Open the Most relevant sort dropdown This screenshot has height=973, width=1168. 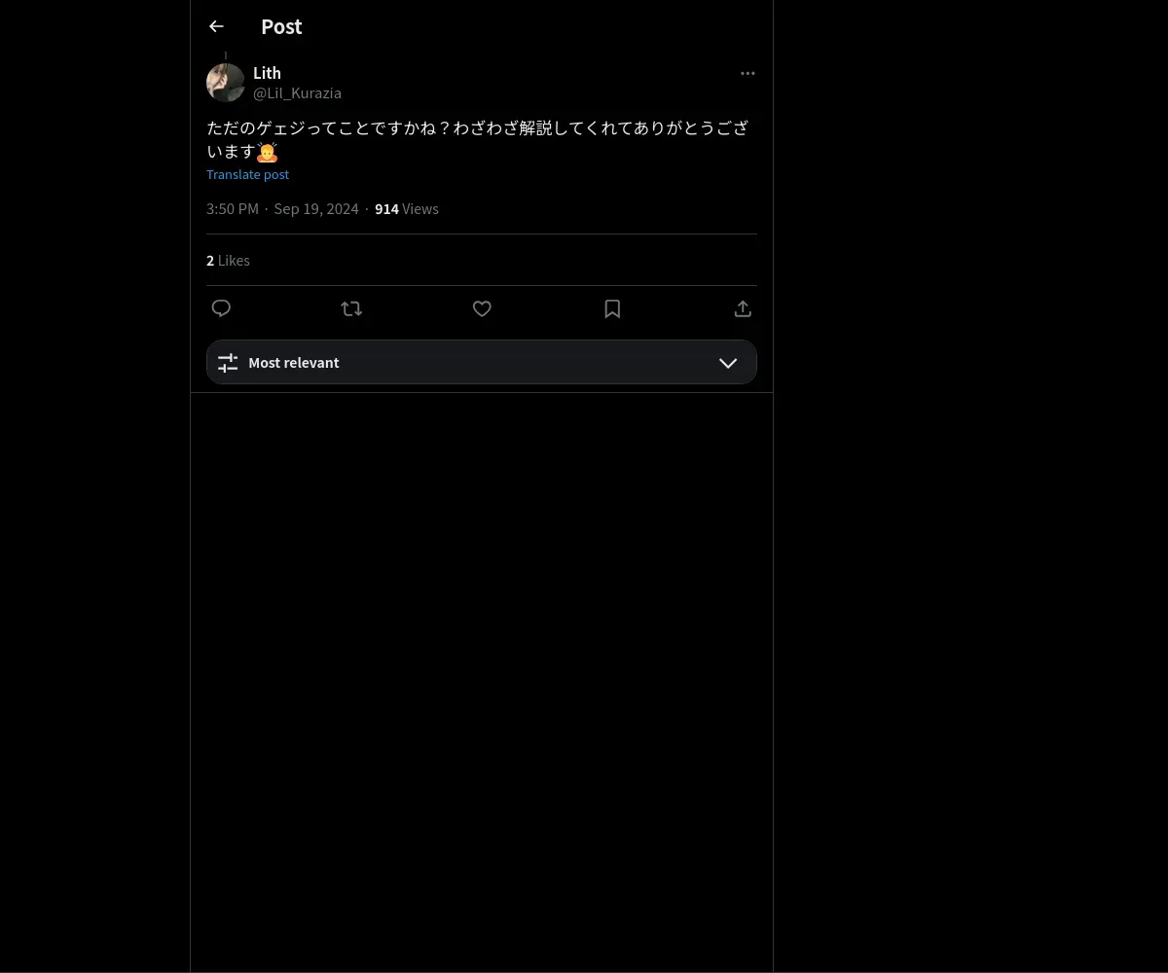pyautogui.click(x=482, y=362)
